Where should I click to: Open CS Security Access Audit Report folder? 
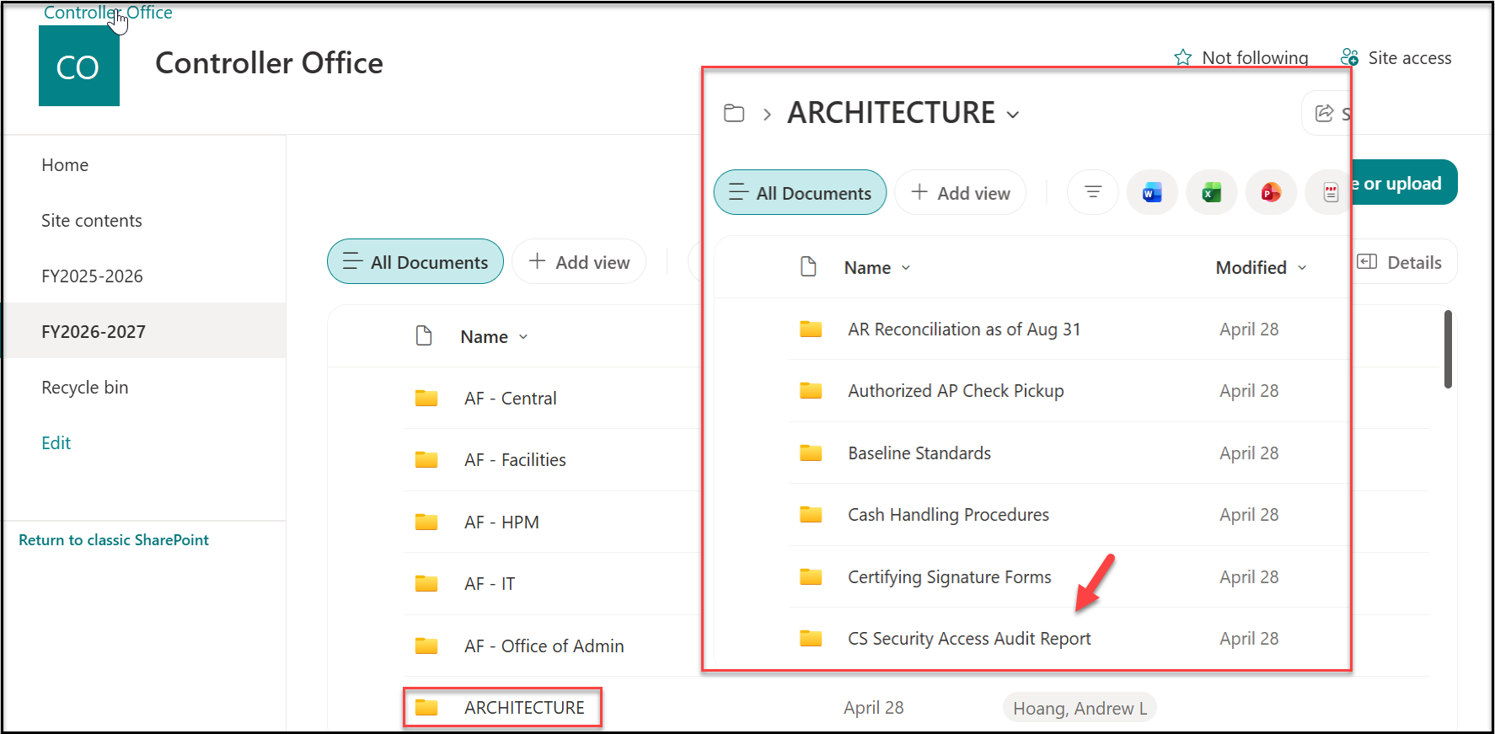click(x=969, y=639)
